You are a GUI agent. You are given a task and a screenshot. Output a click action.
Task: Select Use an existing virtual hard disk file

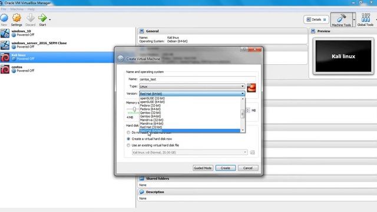point(128,145)
